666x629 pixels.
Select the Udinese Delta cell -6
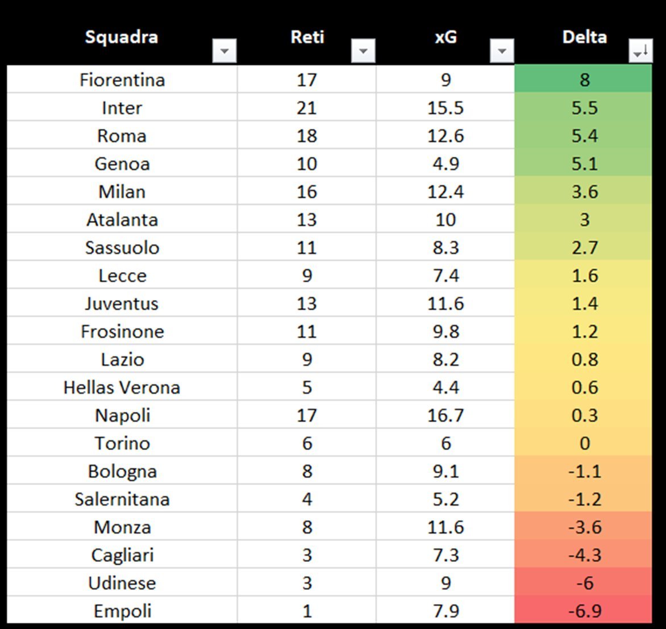click(x=584, y=583)
